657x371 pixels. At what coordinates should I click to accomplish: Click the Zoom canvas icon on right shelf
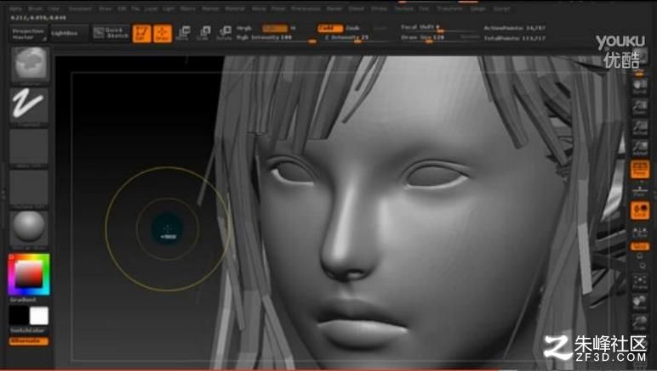click(639, 107)
